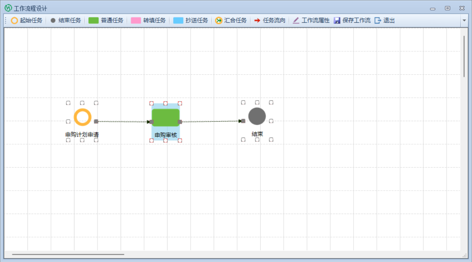
Task: Click the vertical scrollbar thumb
Action: click(x=464, y=56)
